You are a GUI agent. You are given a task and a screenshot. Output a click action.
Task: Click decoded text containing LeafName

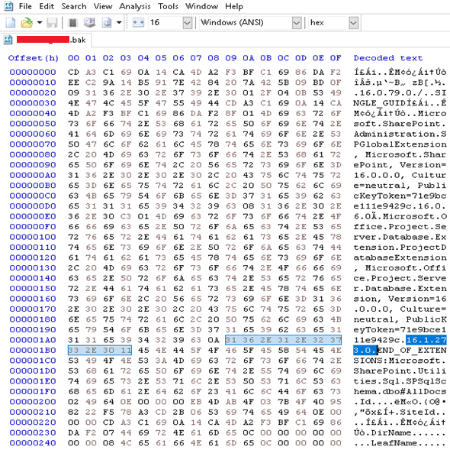click(x=400, y=443)
